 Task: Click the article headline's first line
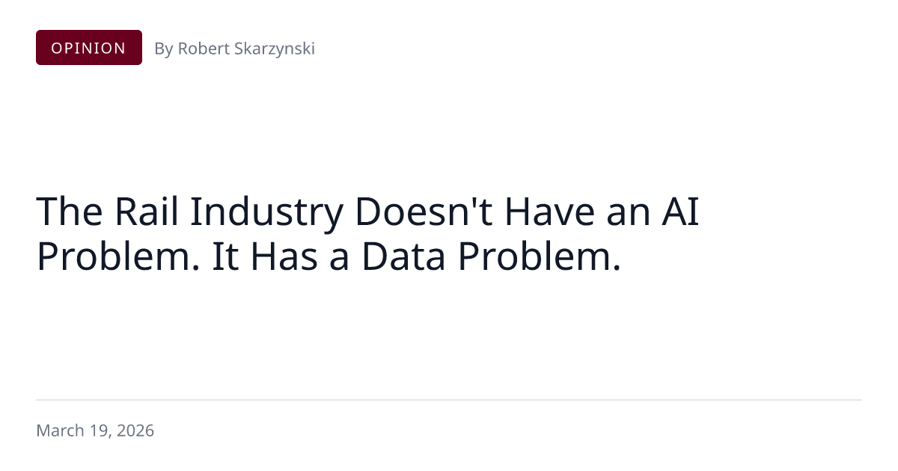(x=367, y=212)
